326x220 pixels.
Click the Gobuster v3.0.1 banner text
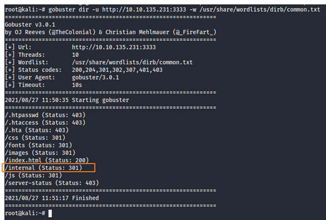(x=30, y=25)
